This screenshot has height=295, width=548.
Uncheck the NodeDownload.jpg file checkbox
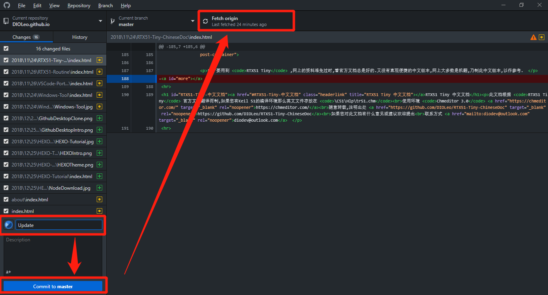coord(6,188)
